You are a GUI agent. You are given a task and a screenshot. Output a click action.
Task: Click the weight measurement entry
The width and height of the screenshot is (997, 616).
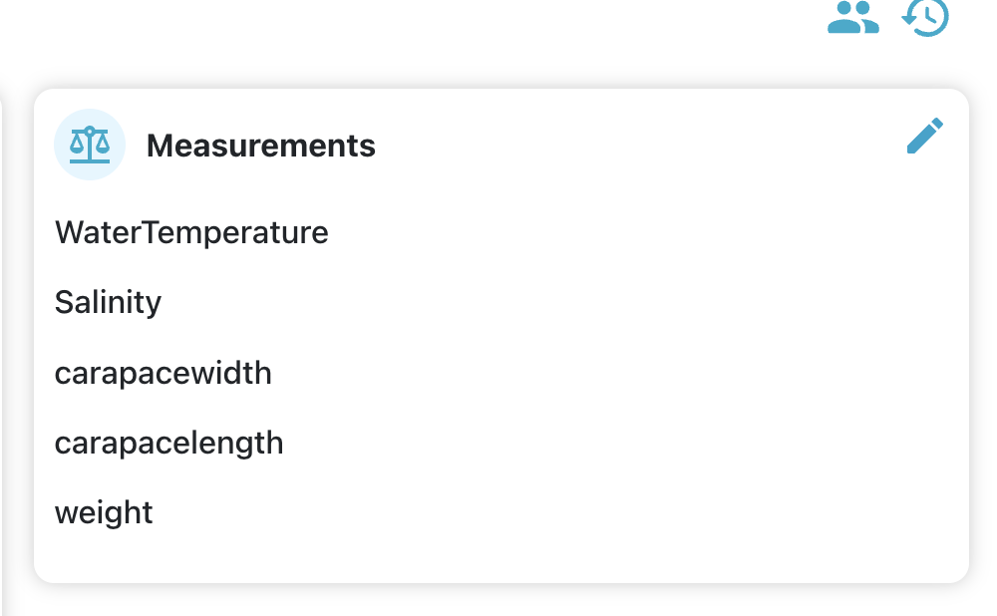[104, 513]
